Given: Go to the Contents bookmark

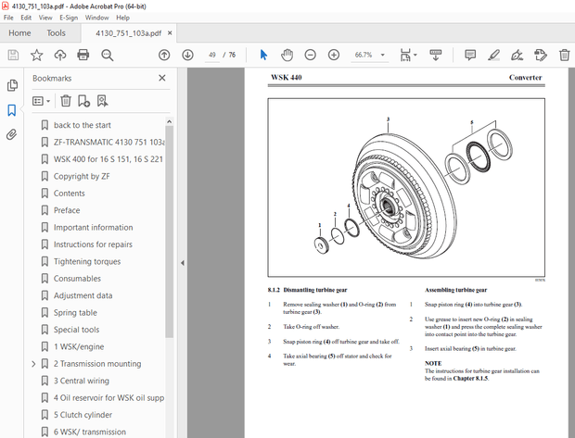Looking at the screenshot, I should [69, 194].
